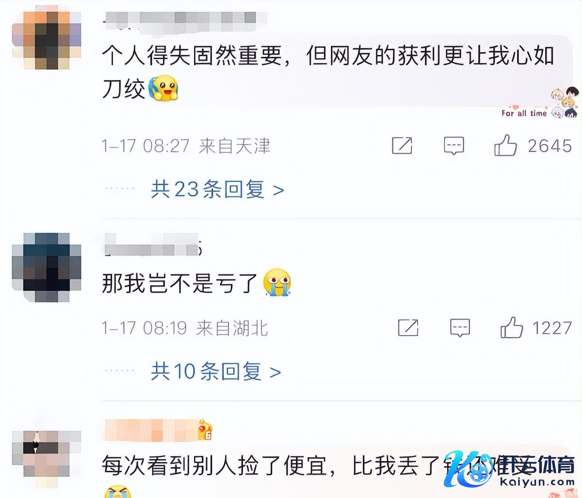582x498 pixels.
Task: Open the second commenter's avatar
Action: click(x=47, y=267)
